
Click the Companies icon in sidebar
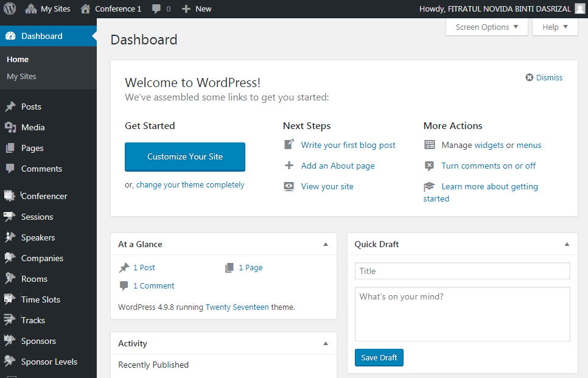coord(10,258)
